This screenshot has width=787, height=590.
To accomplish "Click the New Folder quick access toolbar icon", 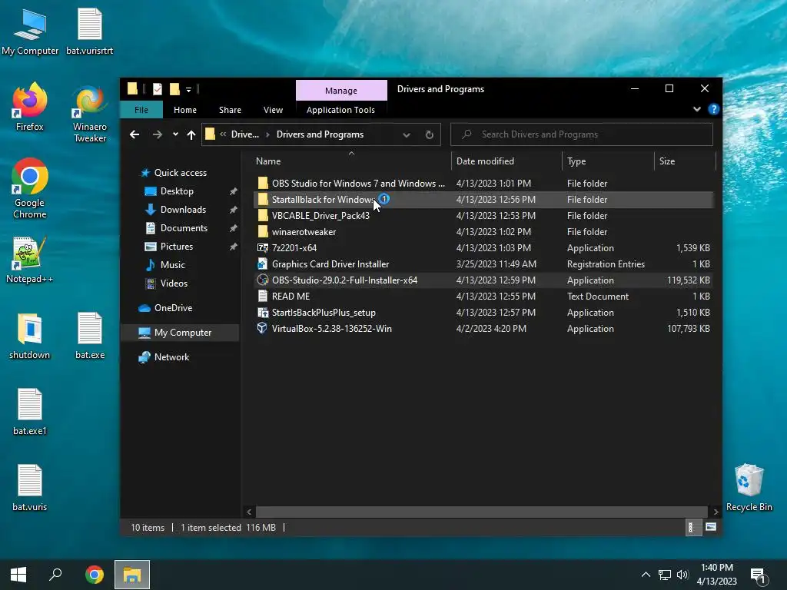I will [x=174, y=89].
